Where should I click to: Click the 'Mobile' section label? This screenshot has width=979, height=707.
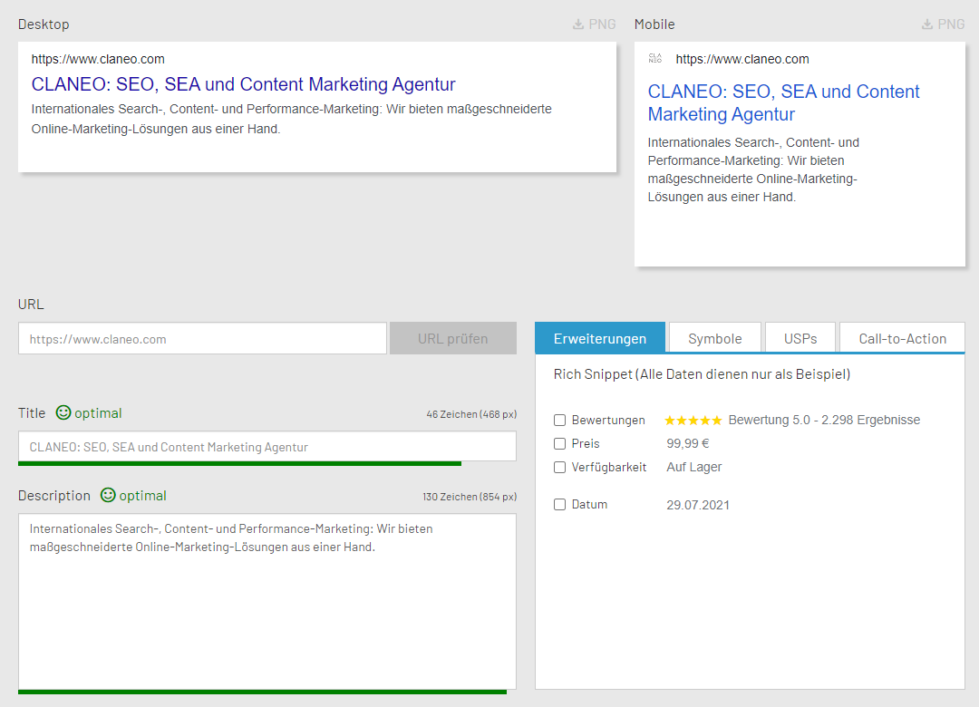(x=654, y=24)
